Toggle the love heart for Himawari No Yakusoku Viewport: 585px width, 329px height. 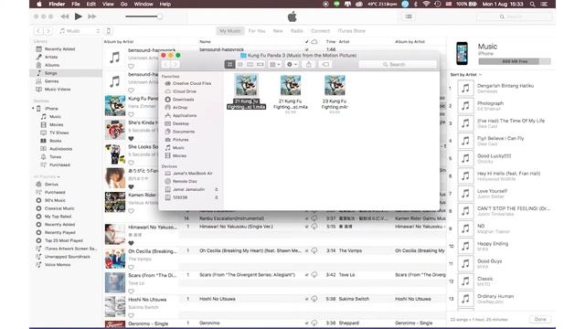(131, 243)
